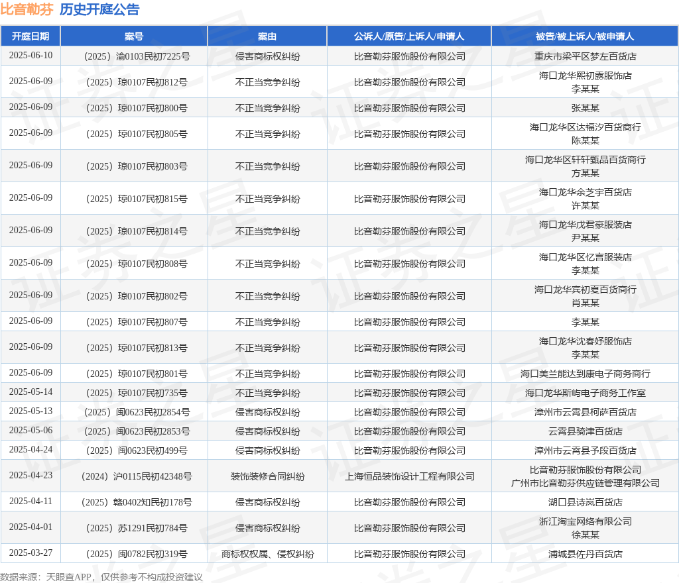Click defendant 海口龙华区达福汐百货商行
Screen dimensions: 679x583
coord(585,127)
